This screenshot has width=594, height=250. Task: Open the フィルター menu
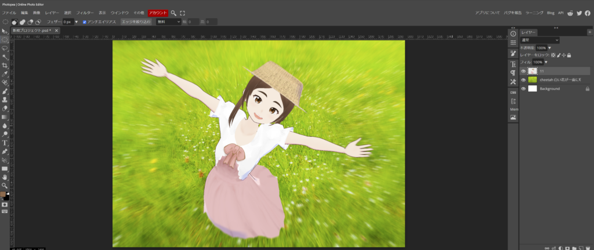point(85,12)
